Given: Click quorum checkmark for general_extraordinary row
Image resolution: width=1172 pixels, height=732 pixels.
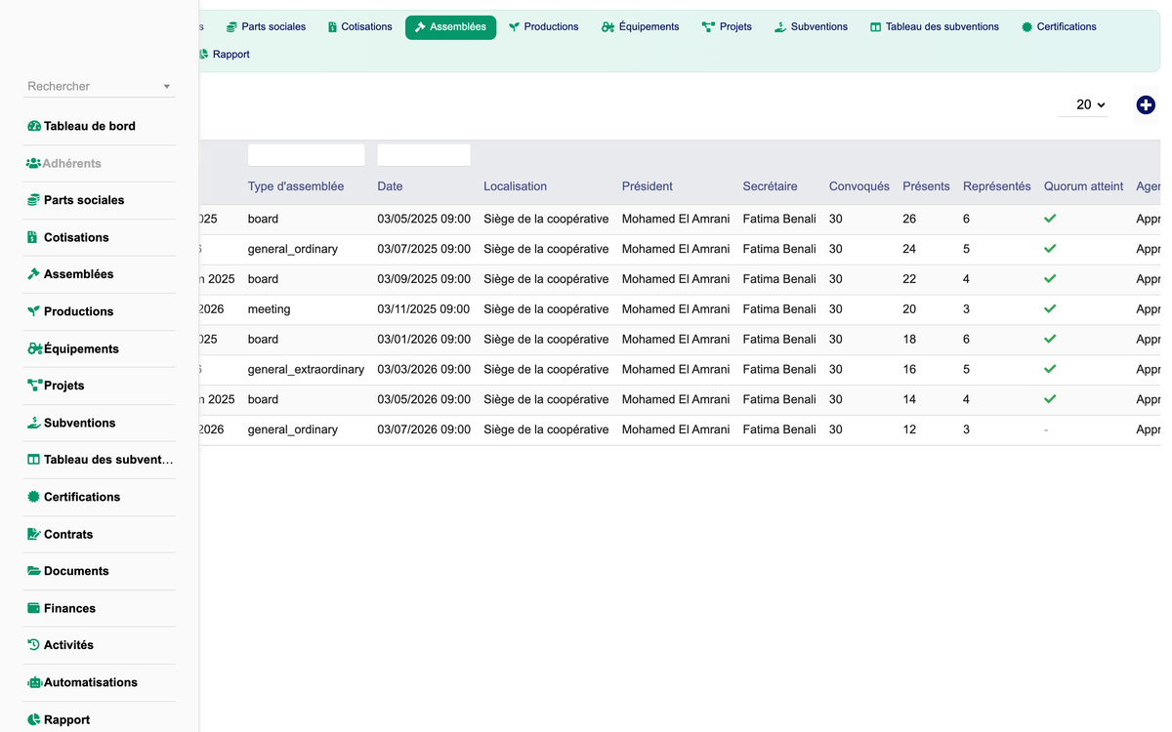Looking at the screenshot, I should click(x=1050, y=370).
